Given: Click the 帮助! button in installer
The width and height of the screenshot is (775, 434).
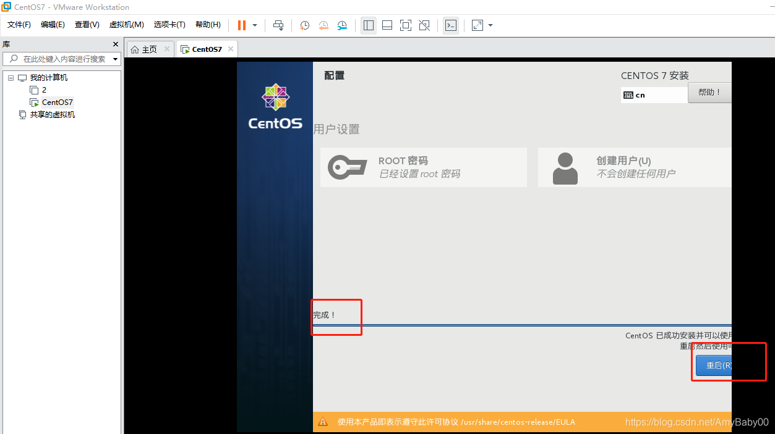Looking at the screenshot, I should (710, 93).
